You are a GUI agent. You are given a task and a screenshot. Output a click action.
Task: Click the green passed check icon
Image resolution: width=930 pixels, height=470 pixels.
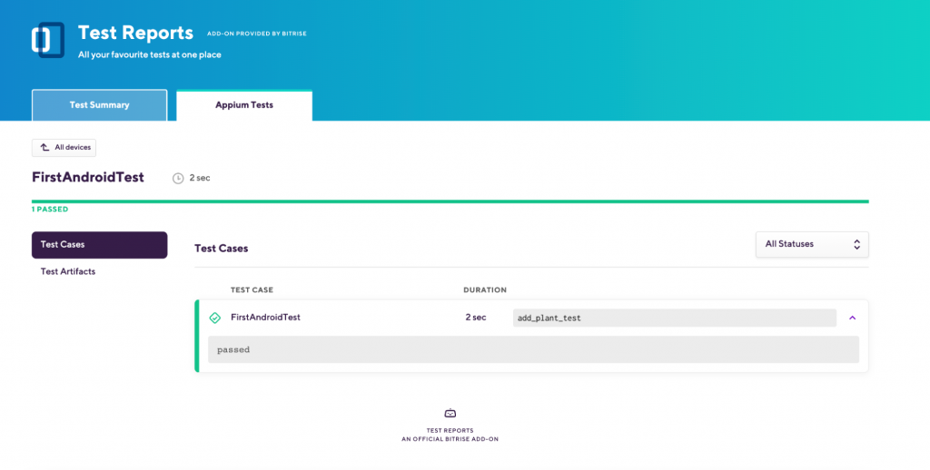click(x=215, y=318)
